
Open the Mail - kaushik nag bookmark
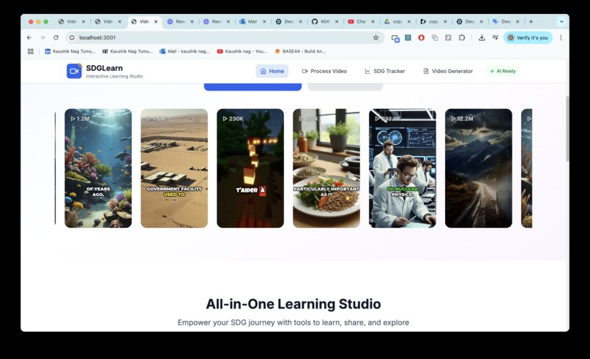click(x=184, y=51)
